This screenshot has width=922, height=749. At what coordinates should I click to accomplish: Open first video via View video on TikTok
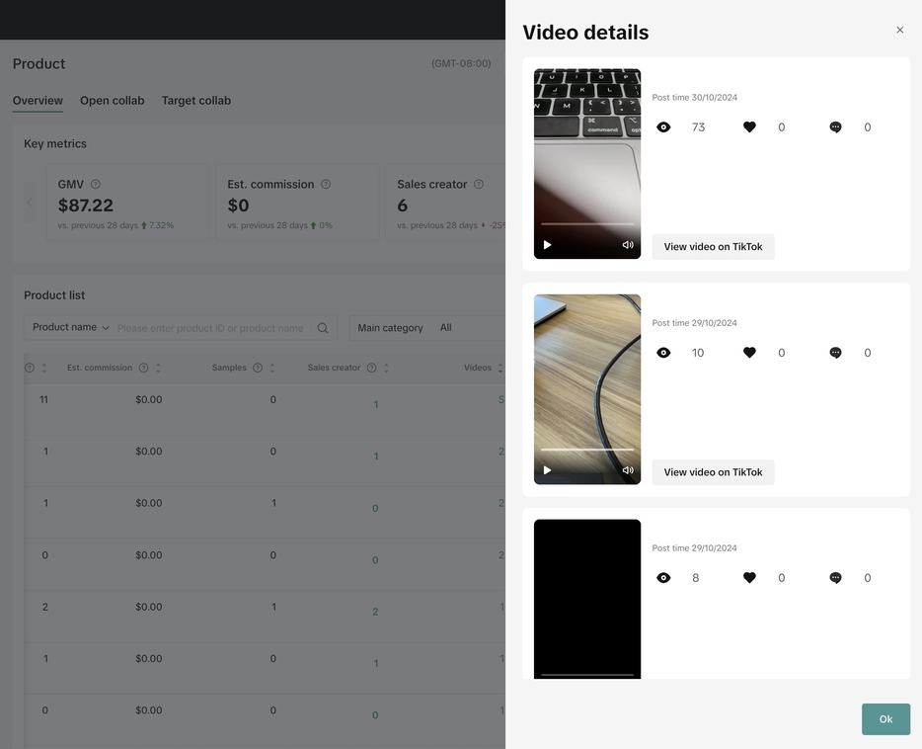pos(713,247)
